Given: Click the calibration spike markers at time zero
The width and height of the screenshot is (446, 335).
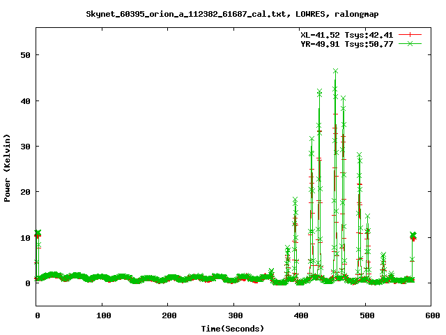Looking at the screenshot, I should pyautogui.click(x=38, y=234).
